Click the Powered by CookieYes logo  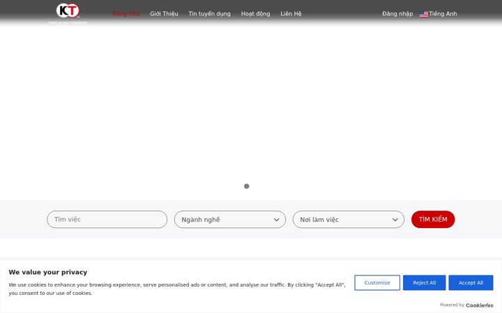pos(479,305)
